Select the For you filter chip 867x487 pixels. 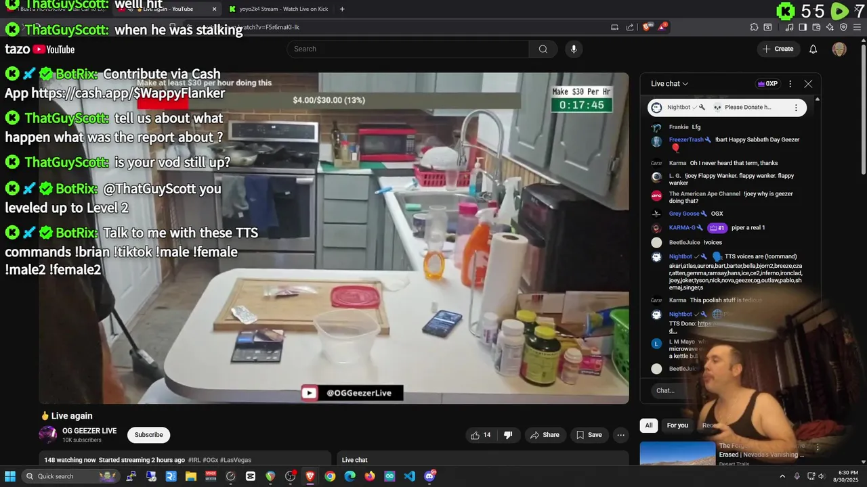677,425
